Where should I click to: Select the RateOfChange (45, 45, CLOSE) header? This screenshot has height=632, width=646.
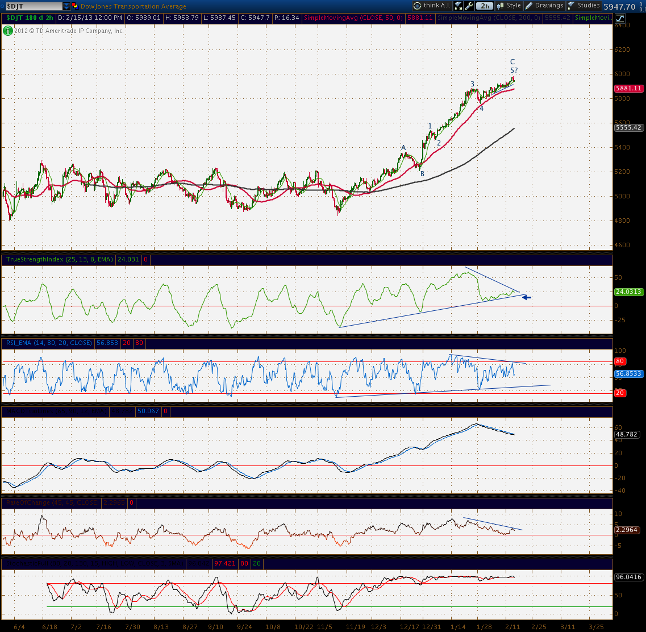pyautogui.click(x=52, y=502)
